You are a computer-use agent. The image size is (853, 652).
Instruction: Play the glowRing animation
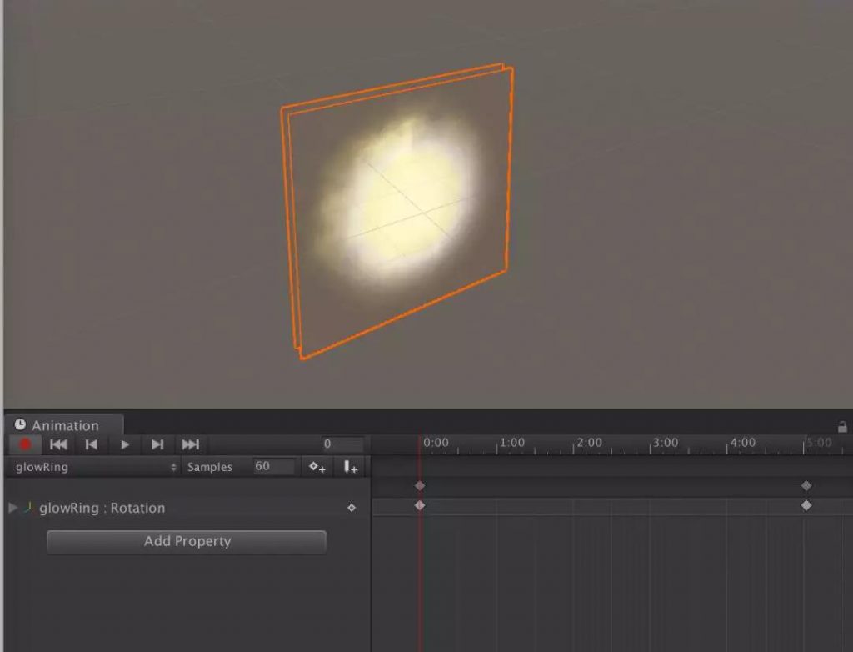click(125, 444)
